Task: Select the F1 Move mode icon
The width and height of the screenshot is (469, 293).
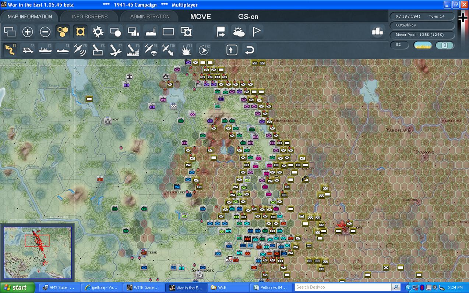Action: point(10,50)
